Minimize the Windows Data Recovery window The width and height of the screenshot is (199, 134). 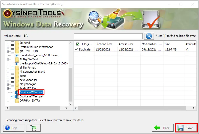169,4
